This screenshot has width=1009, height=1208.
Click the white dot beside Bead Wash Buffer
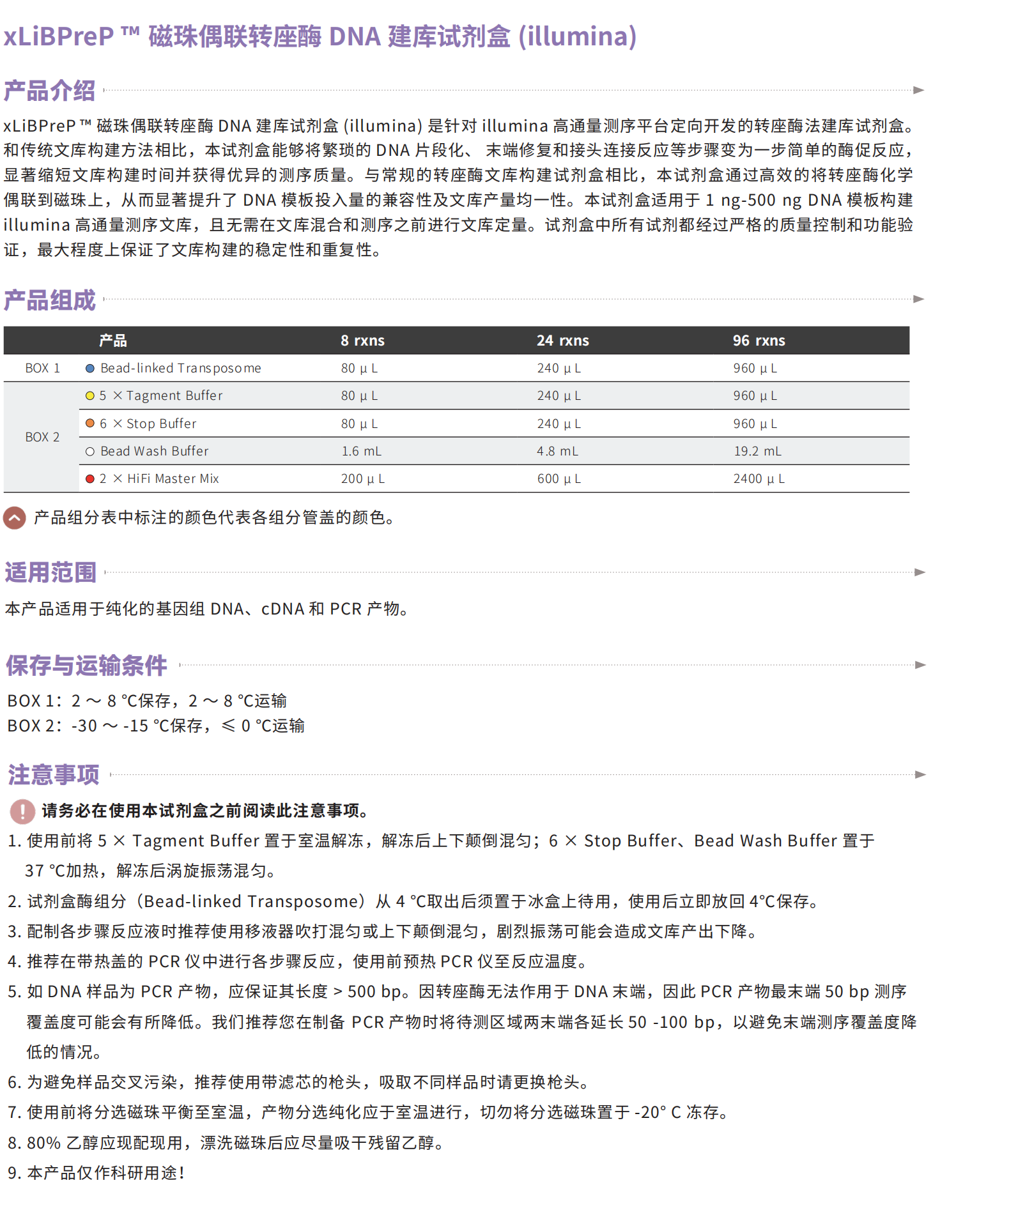pyautogui.click(x=90, y=452)
